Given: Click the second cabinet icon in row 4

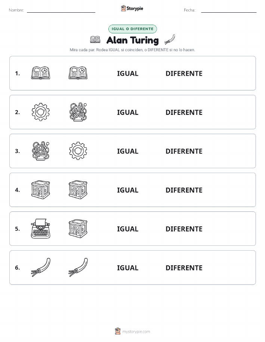Looking at the screenshot, I should (x=78, y=190).
